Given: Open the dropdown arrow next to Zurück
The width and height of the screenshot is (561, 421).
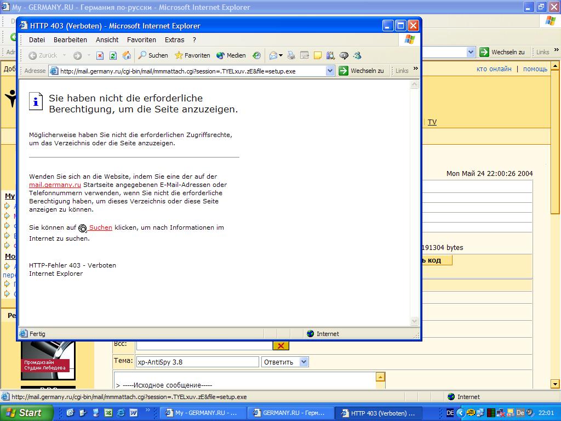Looking at the screenshot, I should [x=65, y=55].
